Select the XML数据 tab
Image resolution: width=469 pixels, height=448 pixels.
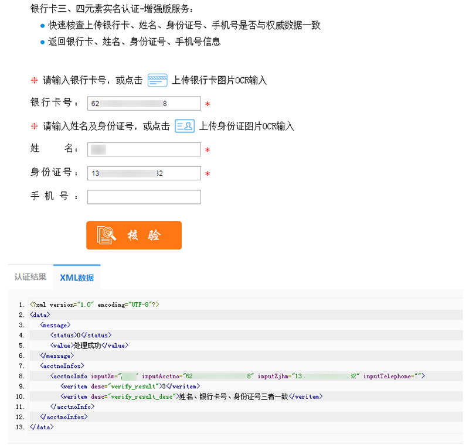click(77, 278)
